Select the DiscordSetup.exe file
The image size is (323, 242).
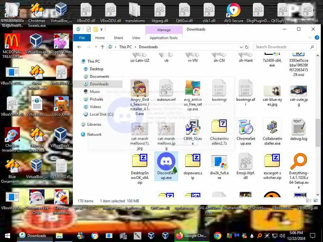(166, 166)
